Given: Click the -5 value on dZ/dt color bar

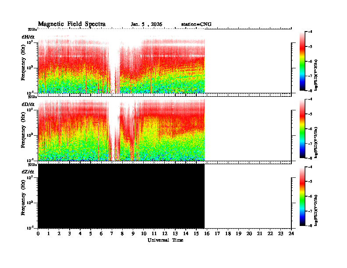Looking at the screenshot, I should click(x=311, y=182).
